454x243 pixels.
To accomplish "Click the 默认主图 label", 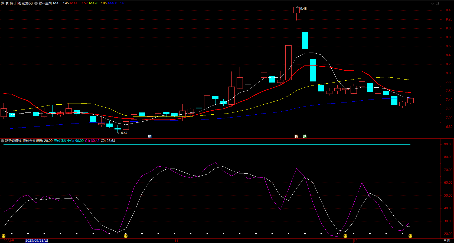I will click(x=45, y=3).
